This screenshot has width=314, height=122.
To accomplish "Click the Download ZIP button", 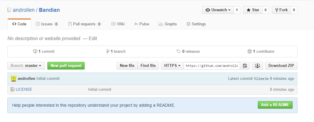I will tap(281, 66).
